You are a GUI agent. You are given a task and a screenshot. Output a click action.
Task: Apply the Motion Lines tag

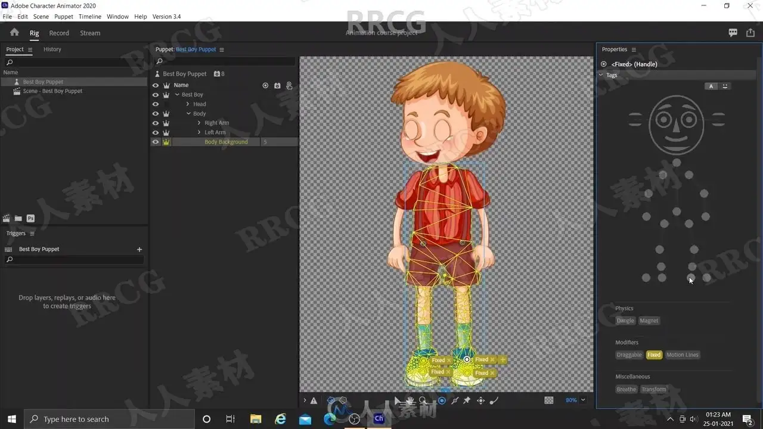(683, 355)
